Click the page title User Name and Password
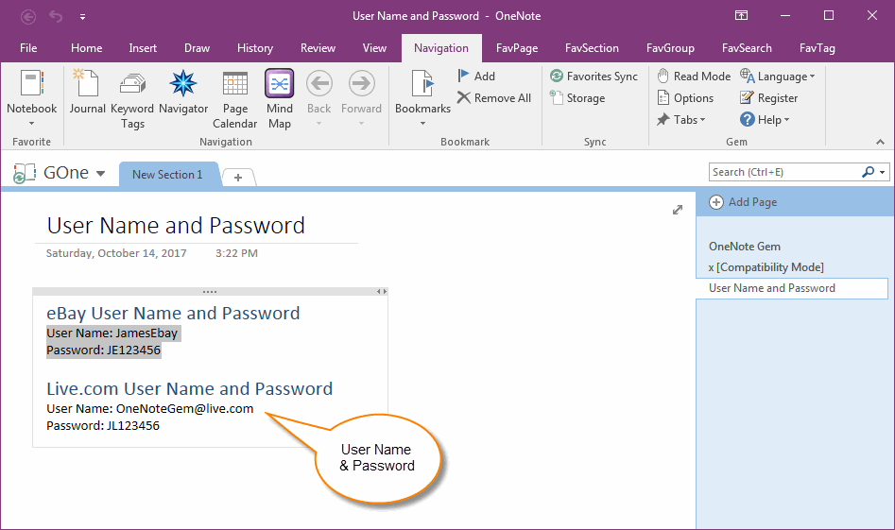The width and height of the screenshot is (895, 530). coord(176,226)
